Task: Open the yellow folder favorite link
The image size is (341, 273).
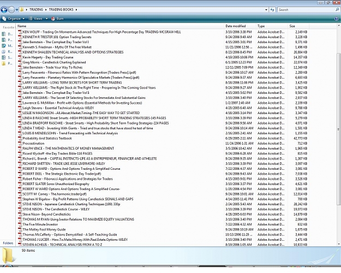Action: (7, 63)
